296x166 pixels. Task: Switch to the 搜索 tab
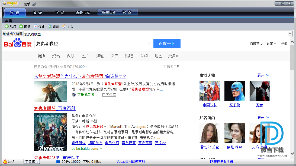click(37, 13)
